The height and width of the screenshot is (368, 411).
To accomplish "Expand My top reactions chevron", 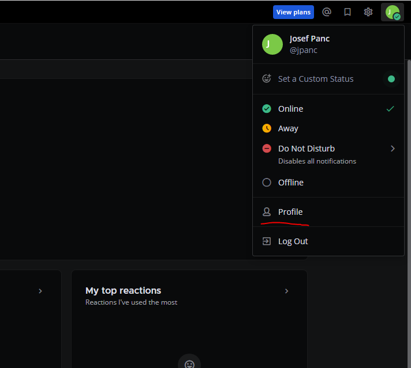I will click(287, 291).
